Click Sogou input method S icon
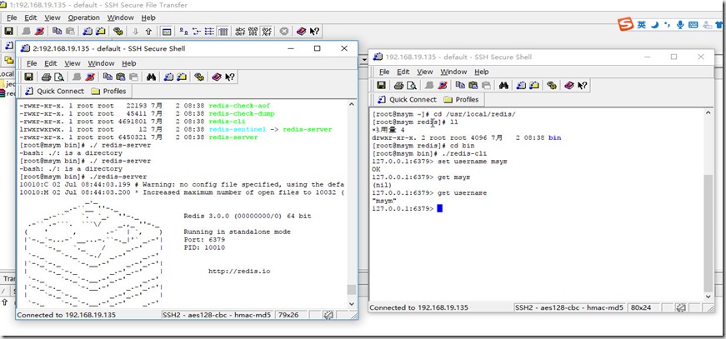 click(x=626, y=24)
